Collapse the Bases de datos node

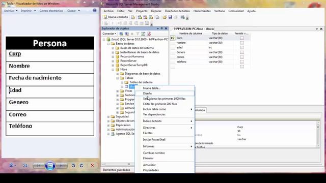pyautogui.click(x=108, y=44)
